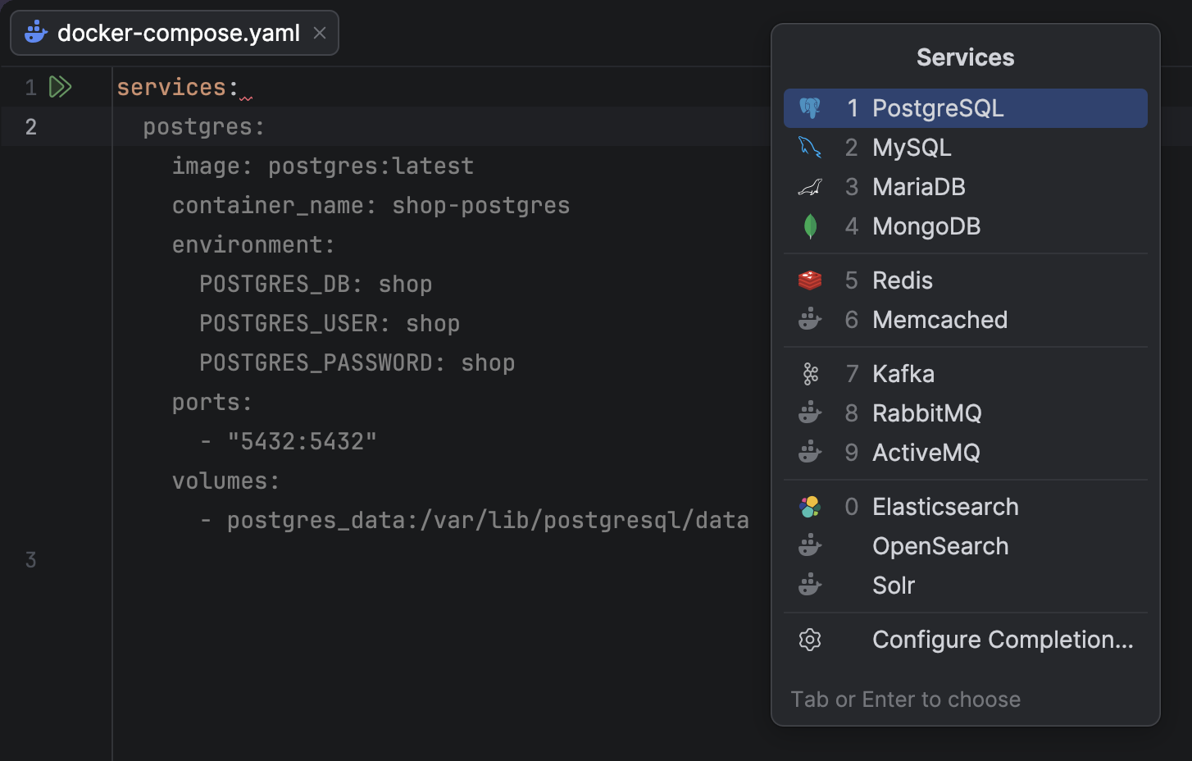The image size is (1192, 761).
Task: Choose the OpenSearch service entry
Action: [966, 546]
